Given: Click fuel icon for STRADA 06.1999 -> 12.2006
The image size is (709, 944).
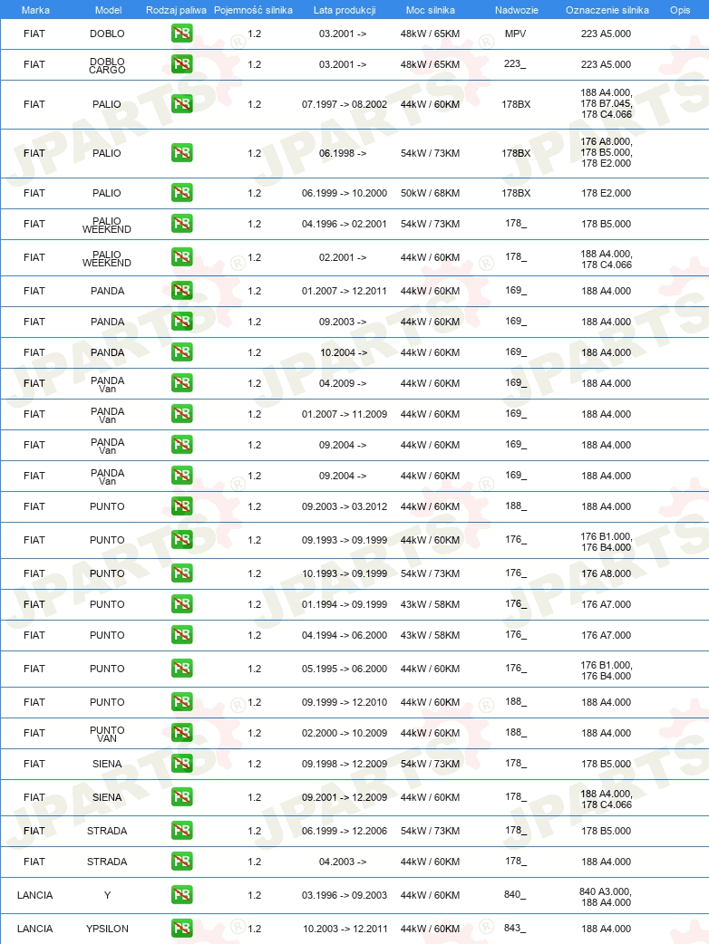Looking at the screenshot, I should click(x=182, y=830).
